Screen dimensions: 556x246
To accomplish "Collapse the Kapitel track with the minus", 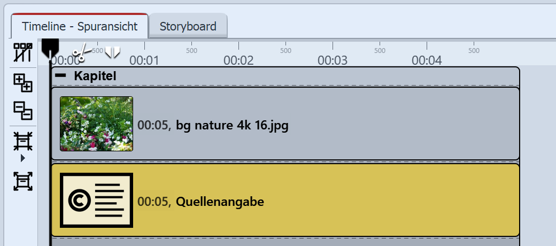I will pyautogui.click(x=61, y=76).
